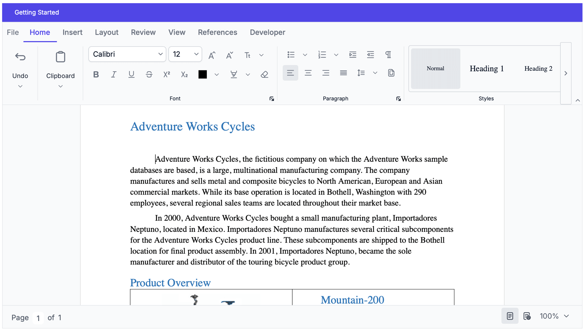Apply the Heading 1 style
The width and height of the screenshot is (586, 332).
point(486,68)
